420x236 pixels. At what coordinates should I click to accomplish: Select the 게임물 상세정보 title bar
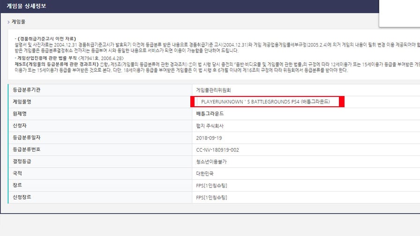tap(190, 6)
